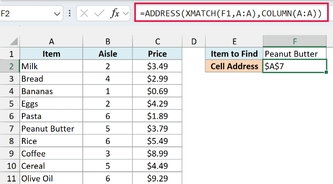Click the $9.29 price cell

point(157,178)
